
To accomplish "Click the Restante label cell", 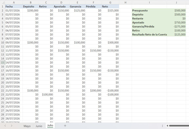I will (x=149, y=18).
